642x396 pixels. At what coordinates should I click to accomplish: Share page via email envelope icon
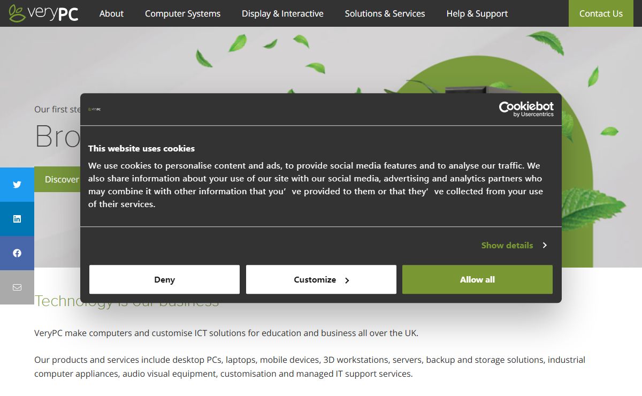click(17, 287)
